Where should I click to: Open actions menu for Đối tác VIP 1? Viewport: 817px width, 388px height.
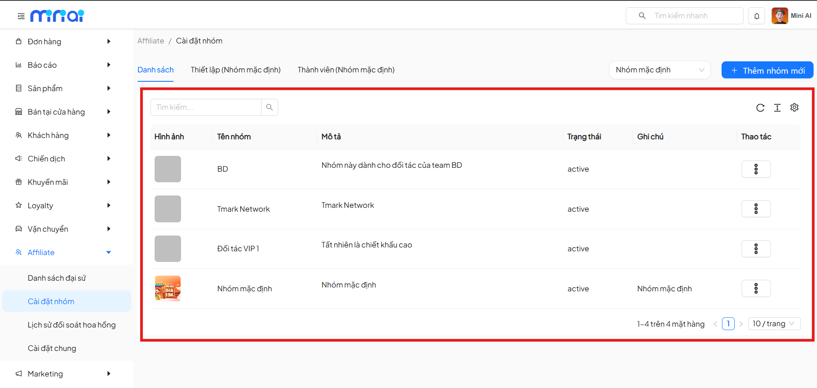[756, 249]
